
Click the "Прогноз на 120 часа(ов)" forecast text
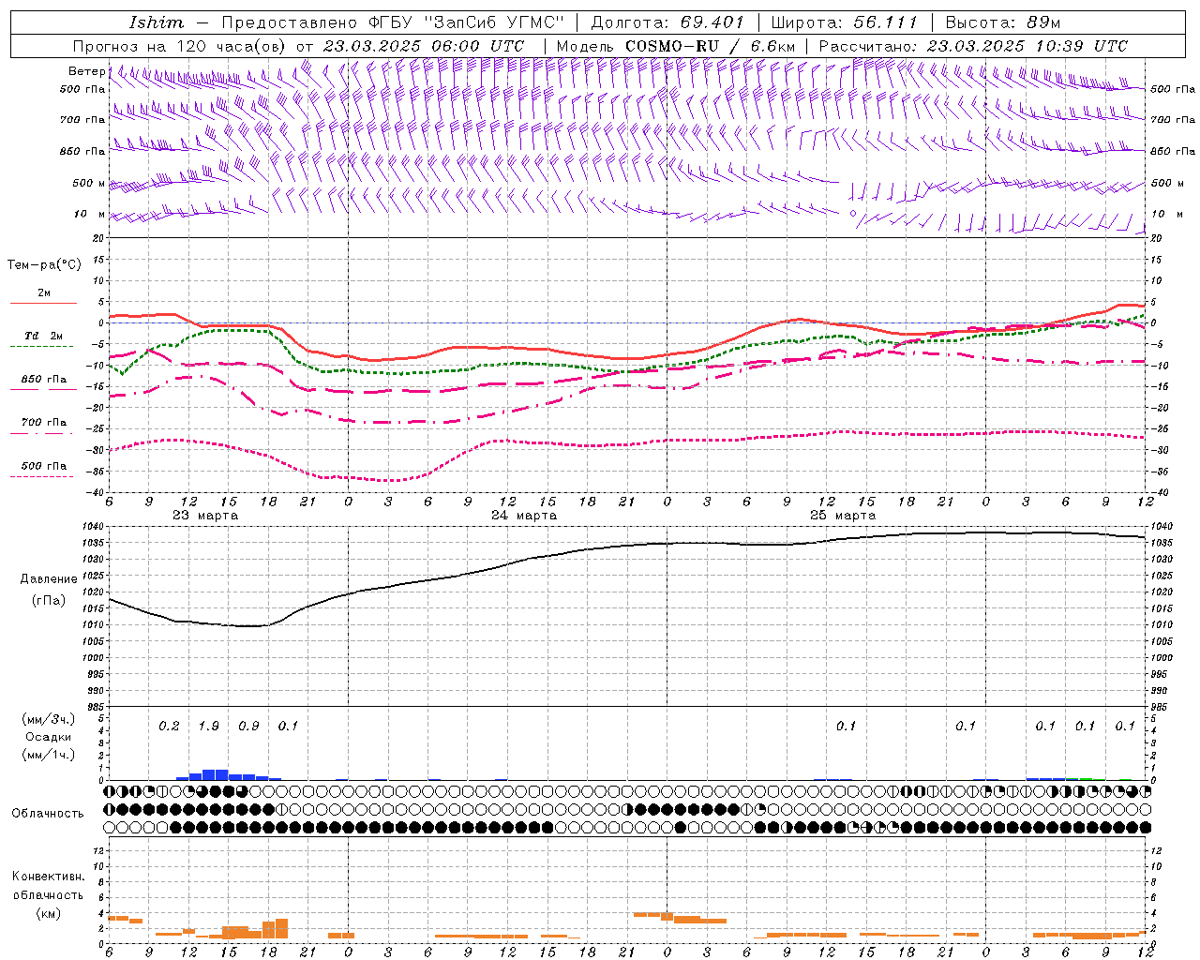[x=180, y=46]
